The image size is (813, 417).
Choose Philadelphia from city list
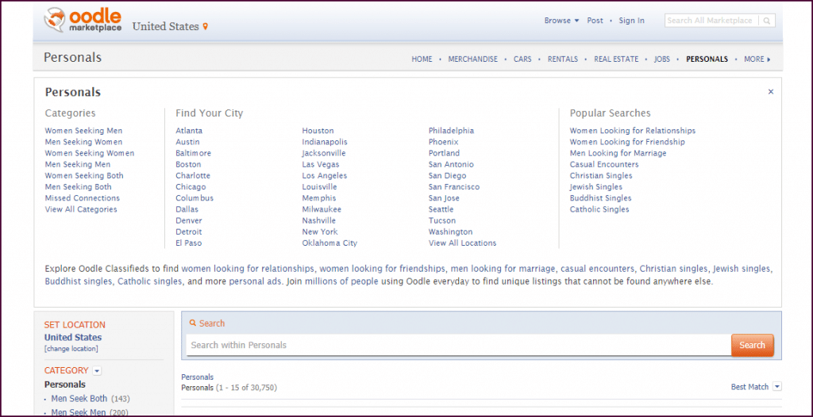[x=451, y=131]
